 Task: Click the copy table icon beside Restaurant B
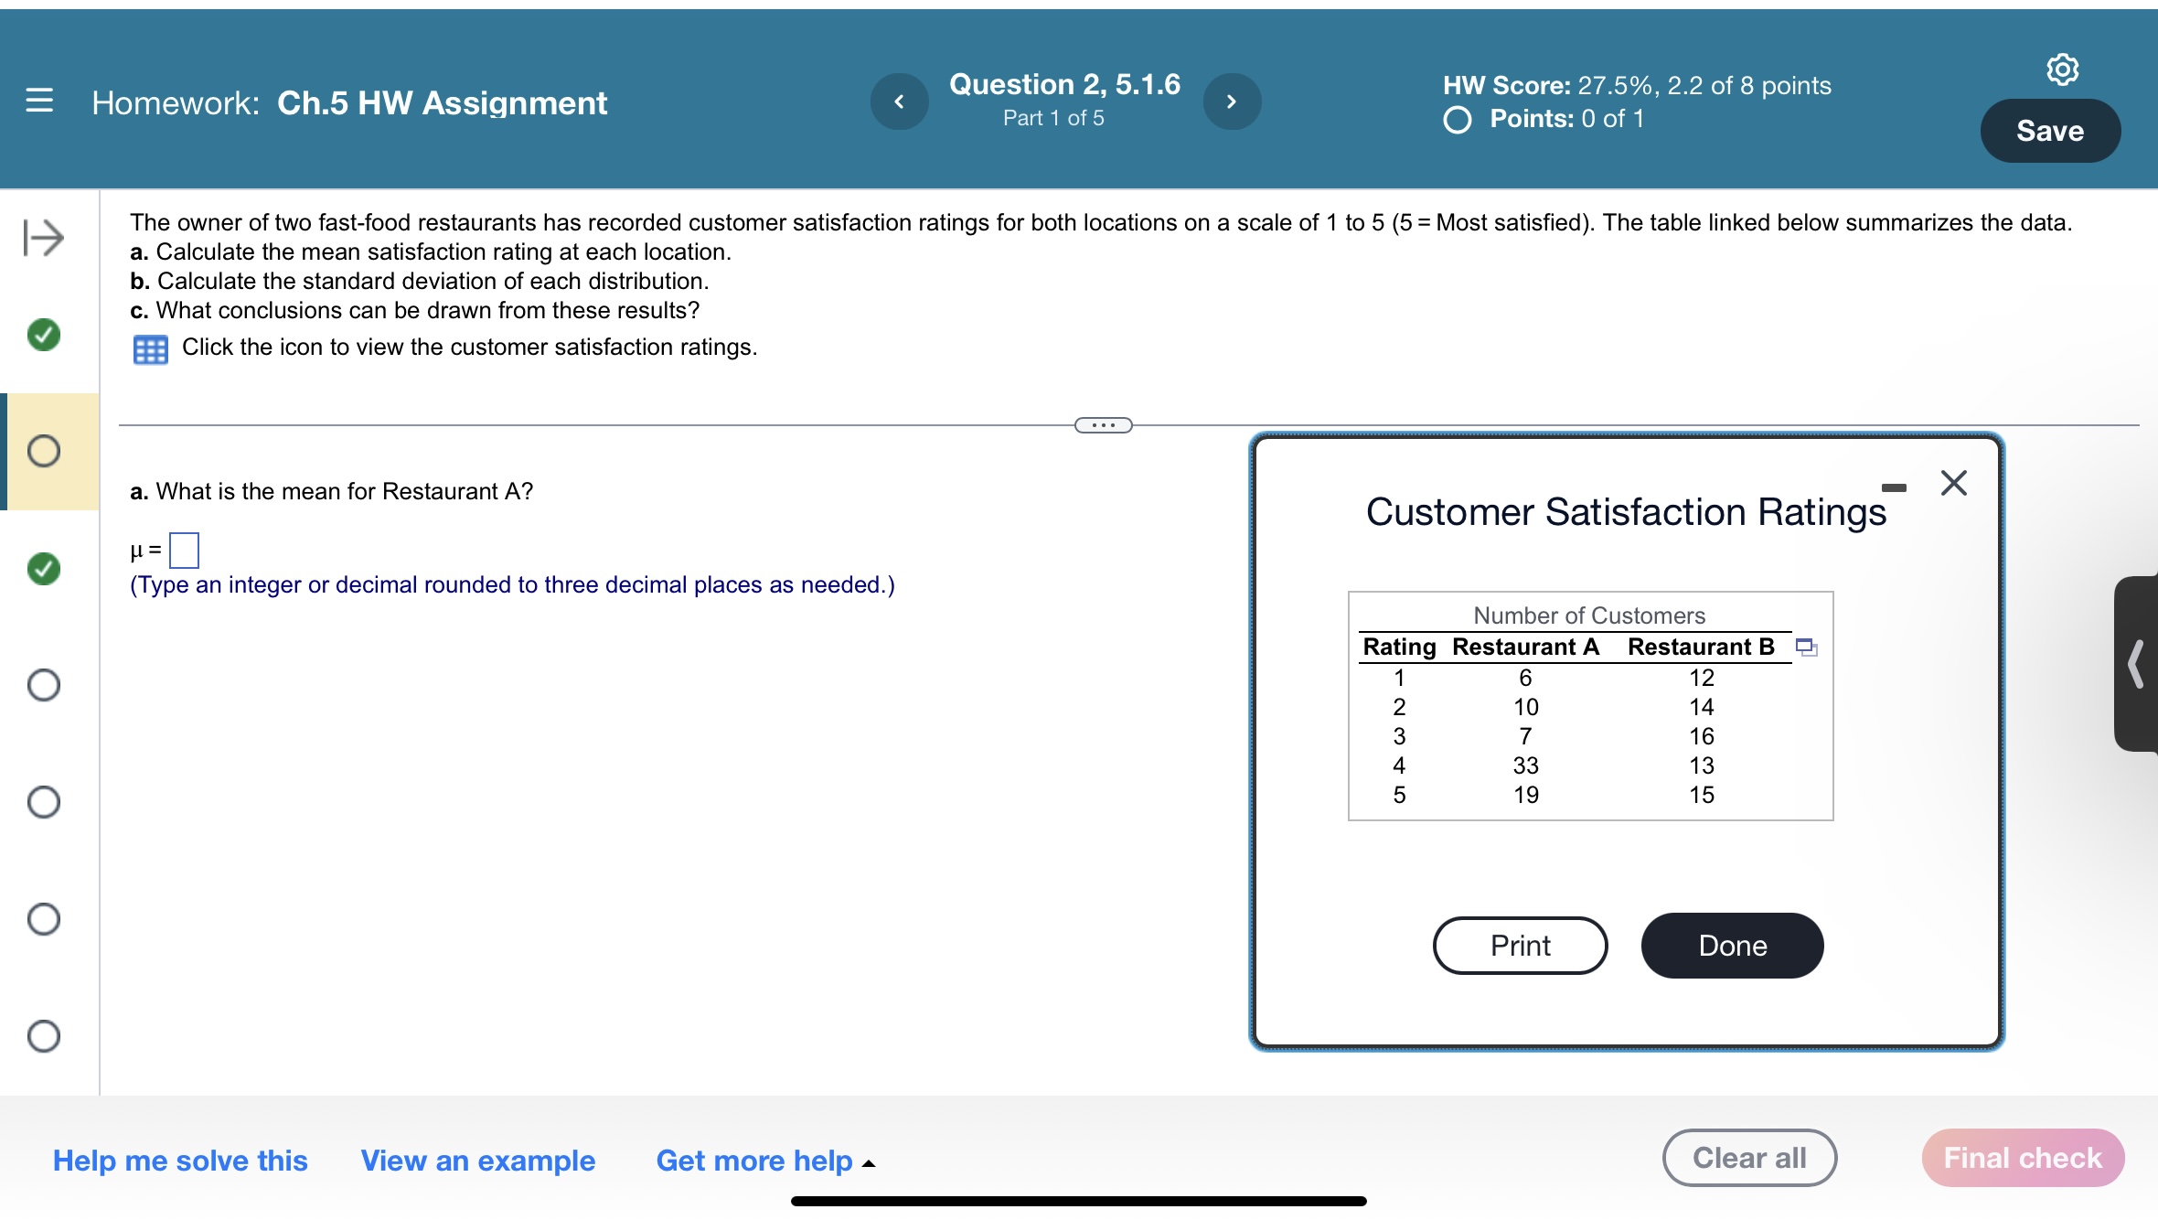point(1806,647)
